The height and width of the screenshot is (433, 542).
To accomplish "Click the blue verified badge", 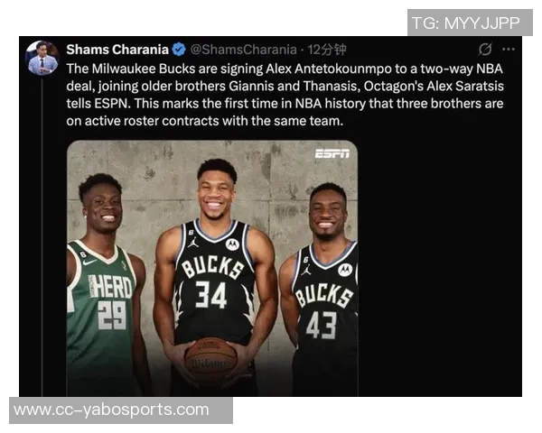I will 179,50.
